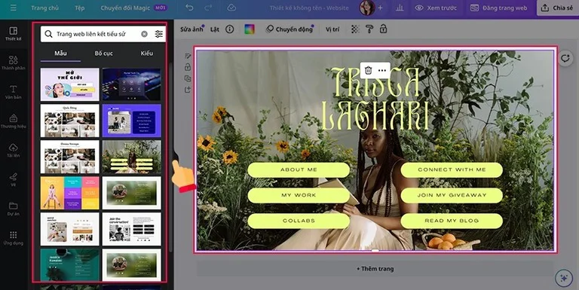The image size is (579, 290).
Task: Add page with side icon
Action: click(x=188, y=90)
